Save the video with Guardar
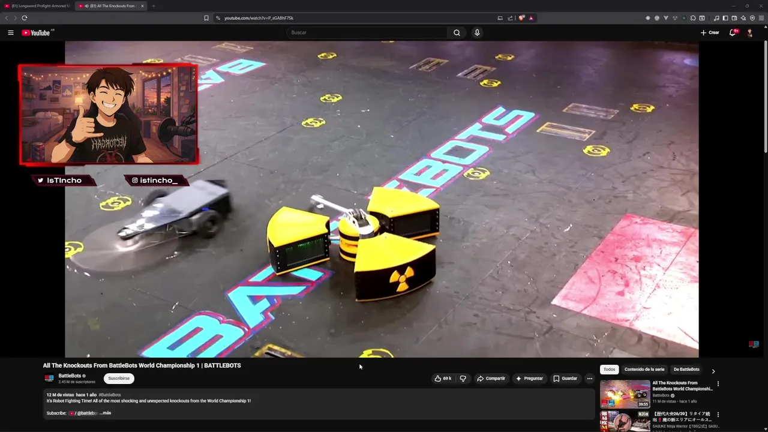 point(565,379)
